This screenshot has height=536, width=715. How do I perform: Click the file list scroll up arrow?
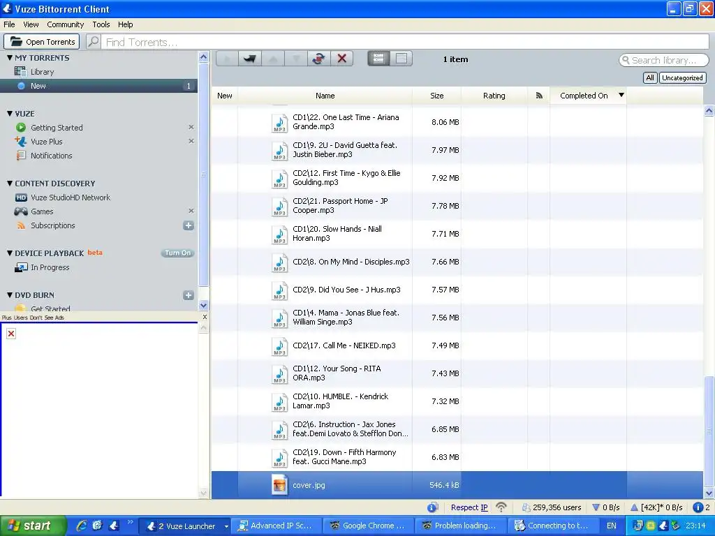pyautogui.click(x=709, y=110)
